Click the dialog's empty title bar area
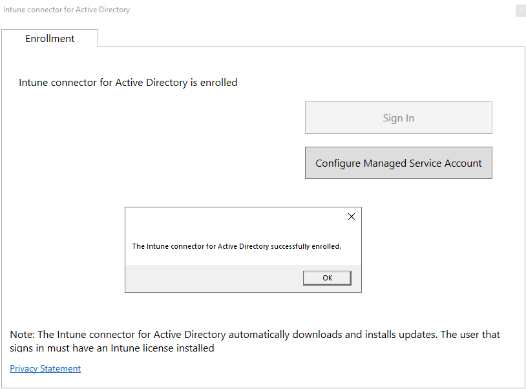The image size is (526, 389). click(x=233, y=216)
